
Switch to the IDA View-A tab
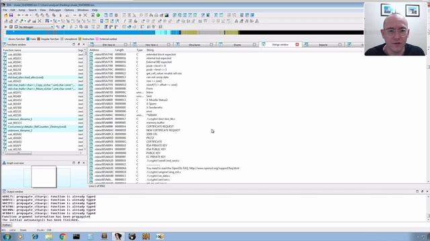109,45
